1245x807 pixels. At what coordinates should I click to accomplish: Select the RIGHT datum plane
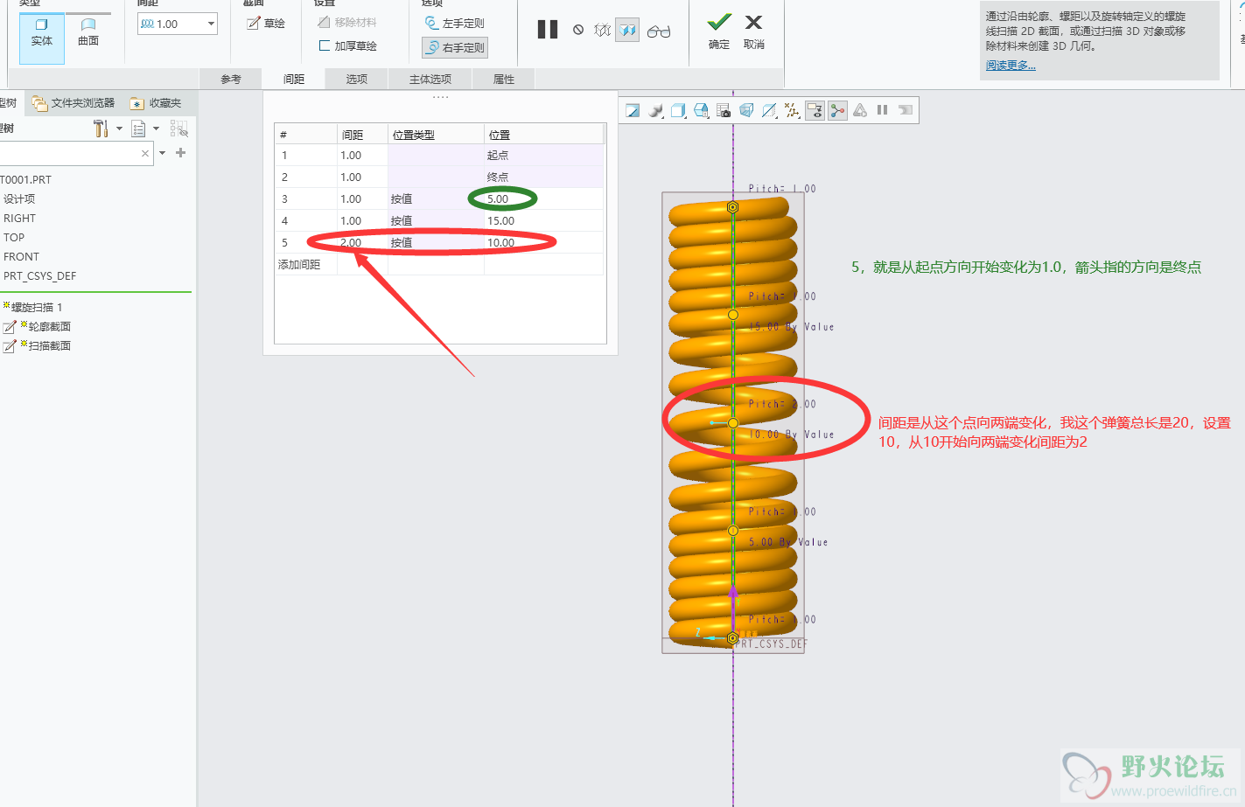point(19,218)
